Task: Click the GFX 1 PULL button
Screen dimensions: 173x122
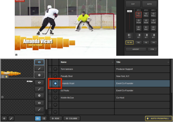Action: point(139,15)
